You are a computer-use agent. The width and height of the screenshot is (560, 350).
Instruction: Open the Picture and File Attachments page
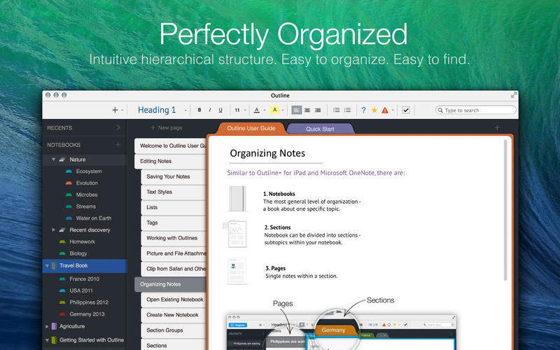174,253
